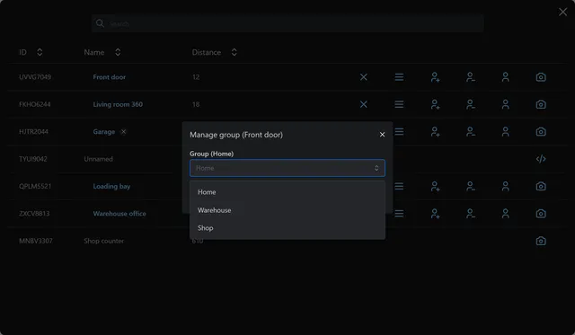
Task: Open the list menu icon for Front door
Action: pos(399,77)
